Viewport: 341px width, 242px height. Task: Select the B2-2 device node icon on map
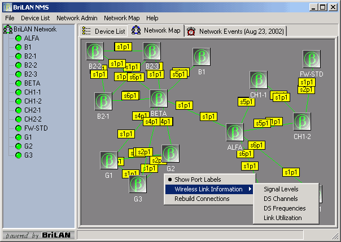(x=95, y=51)
